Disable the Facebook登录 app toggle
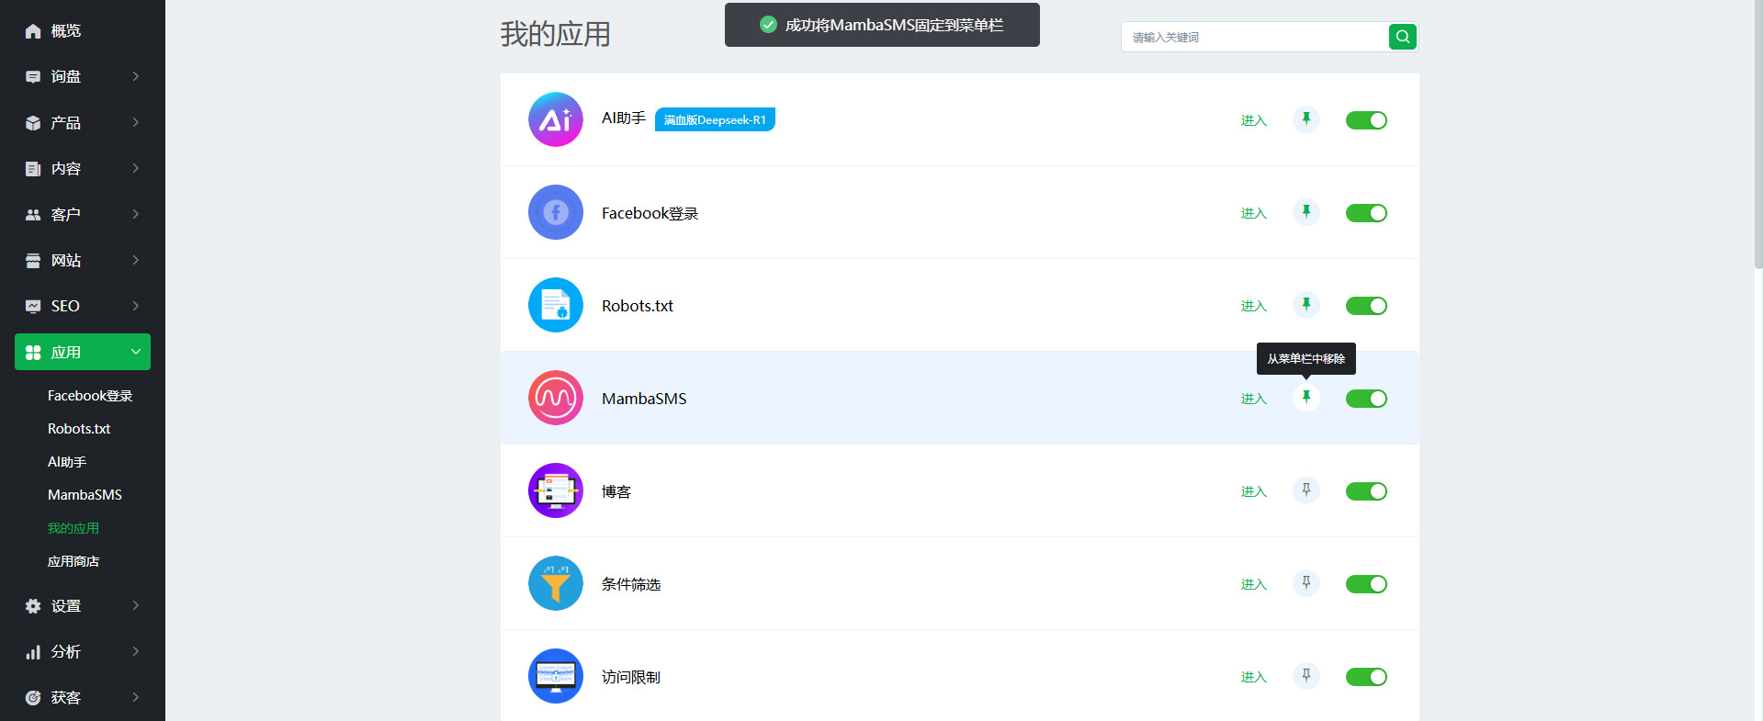This screenshot has height=721, width=1763. click(1366, 213)
